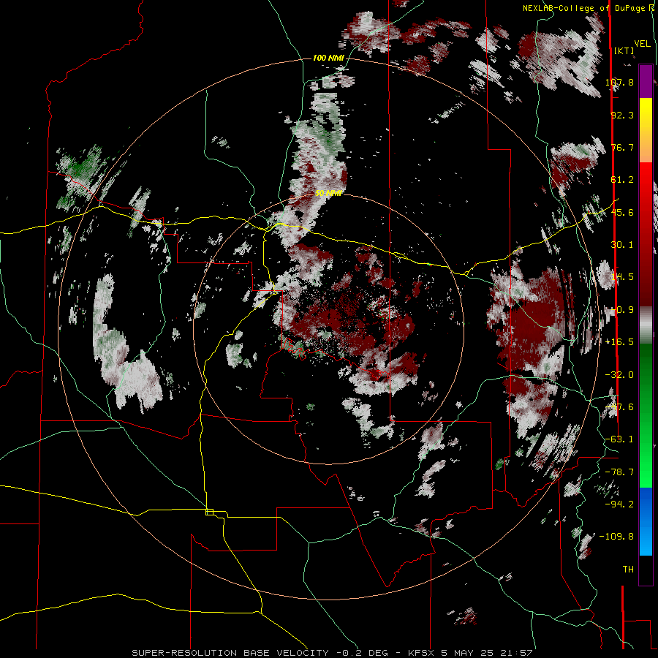Pick the gray near-zero segment of color bar
Image resolution: width=658 pixels, height=658 pixels.
point(646,325)
